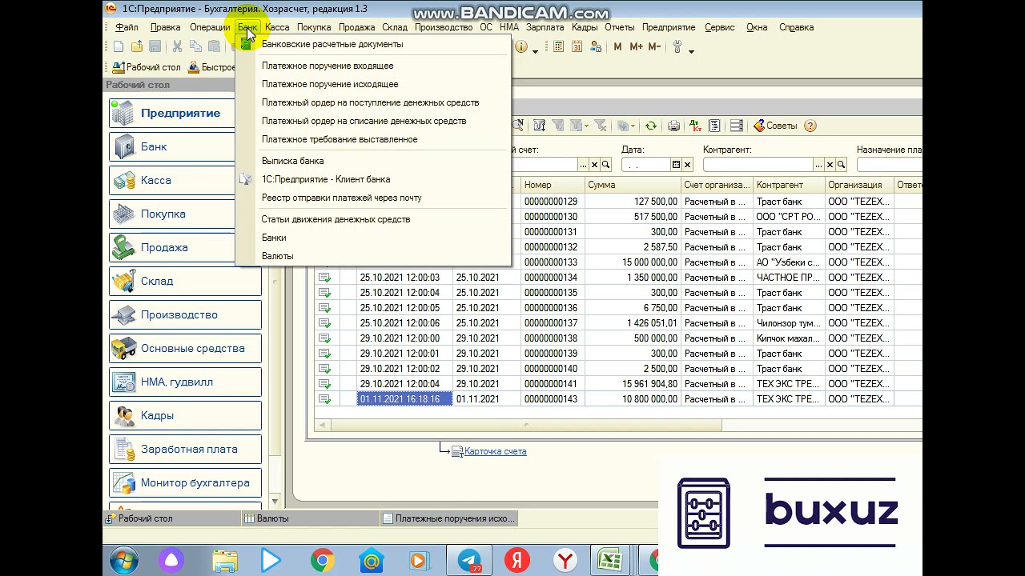1025x576 pixels.
Task: Open Yandex Browser from taskbar
Action: point(565,561)
